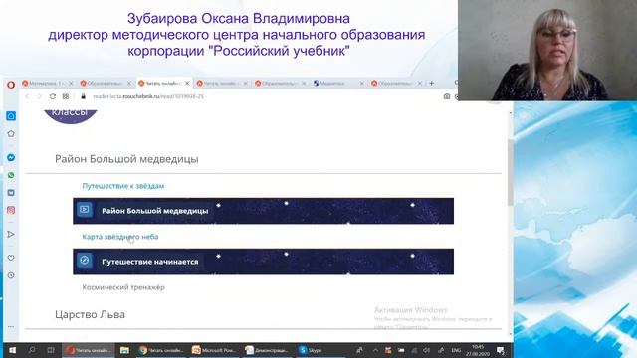Screen dimensions: 637x358
Task: Switch to Chrome Читать онлайн taskbar button
Action: click(161, 350)
